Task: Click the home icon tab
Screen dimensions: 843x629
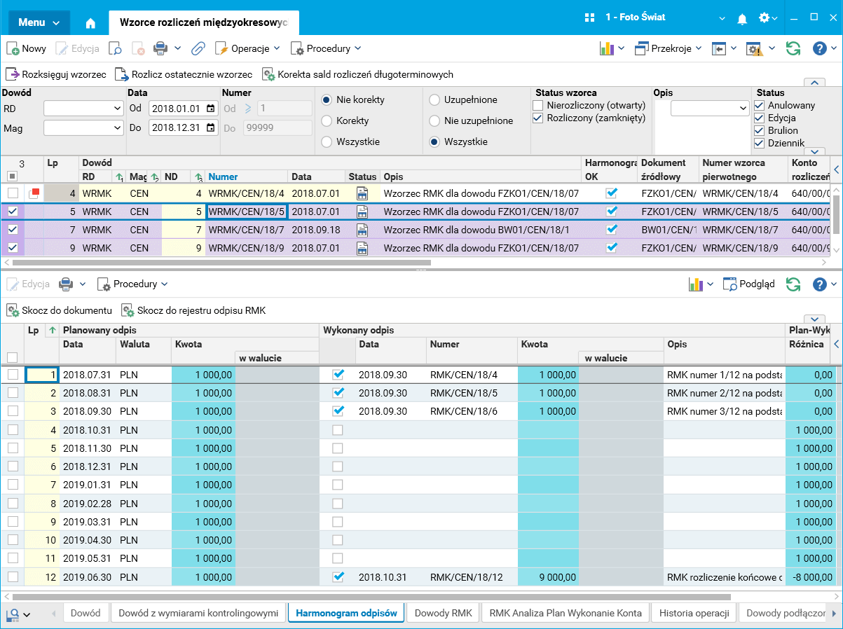Action: pos(90,22)
